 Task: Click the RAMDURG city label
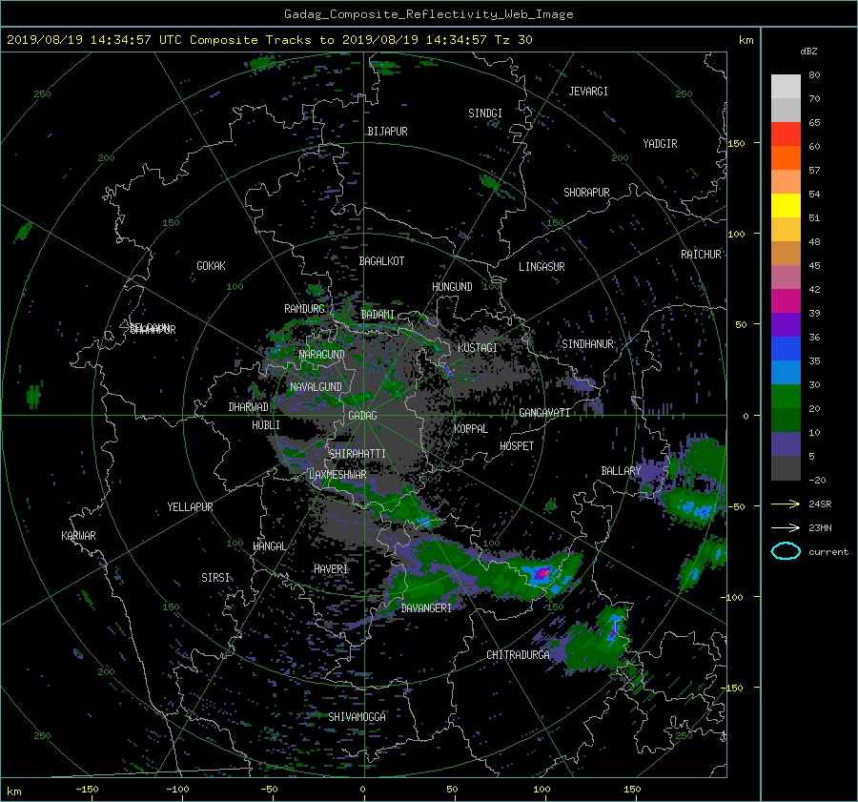click(304, 309)
